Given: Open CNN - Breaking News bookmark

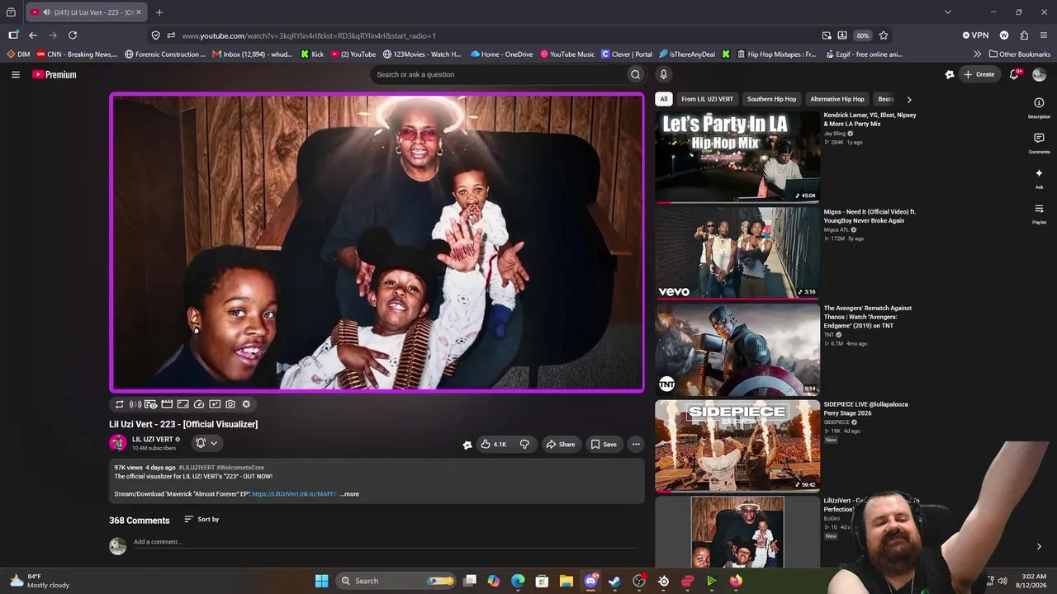Looking at the screenshot, I should tap(77, 54).
